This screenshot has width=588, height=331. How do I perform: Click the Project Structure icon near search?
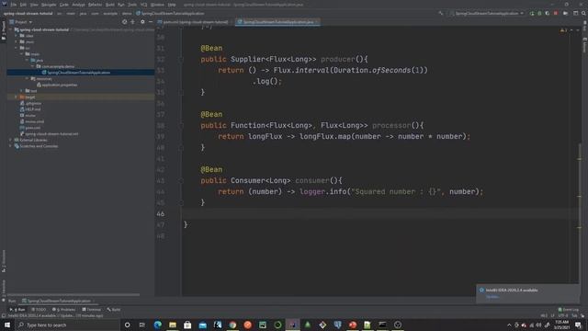click(x=576, y=13)
